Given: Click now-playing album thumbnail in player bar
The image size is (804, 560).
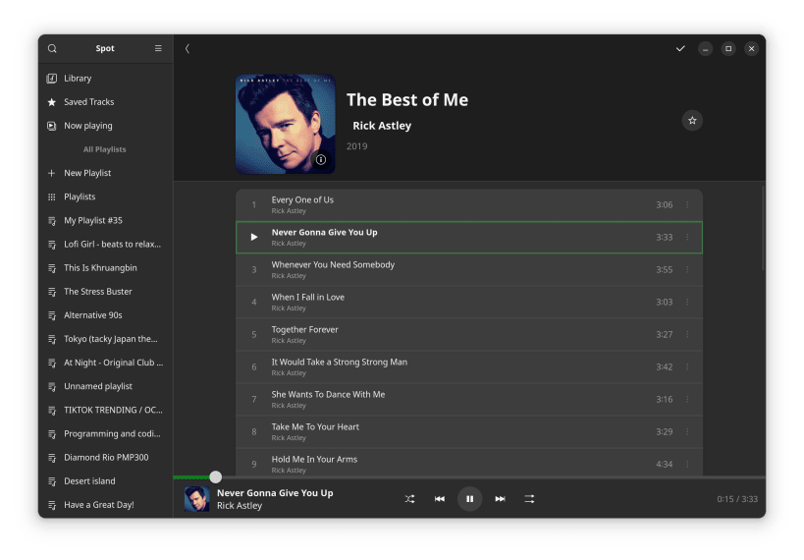Looking at the screenshot, I should (x=197, y=499).
